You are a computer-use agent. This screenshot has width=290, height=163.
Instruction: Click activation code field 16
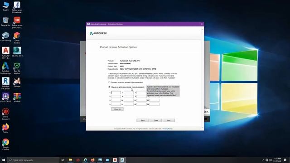[x=155, y=104]
